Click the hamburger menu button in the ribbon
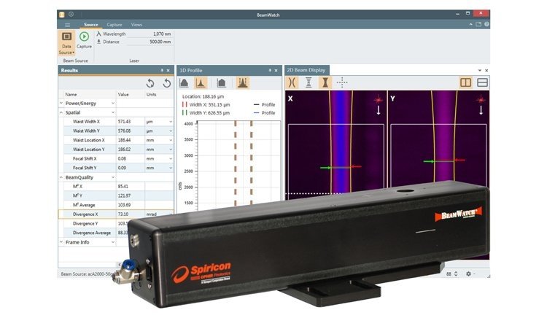 point(68,25)
